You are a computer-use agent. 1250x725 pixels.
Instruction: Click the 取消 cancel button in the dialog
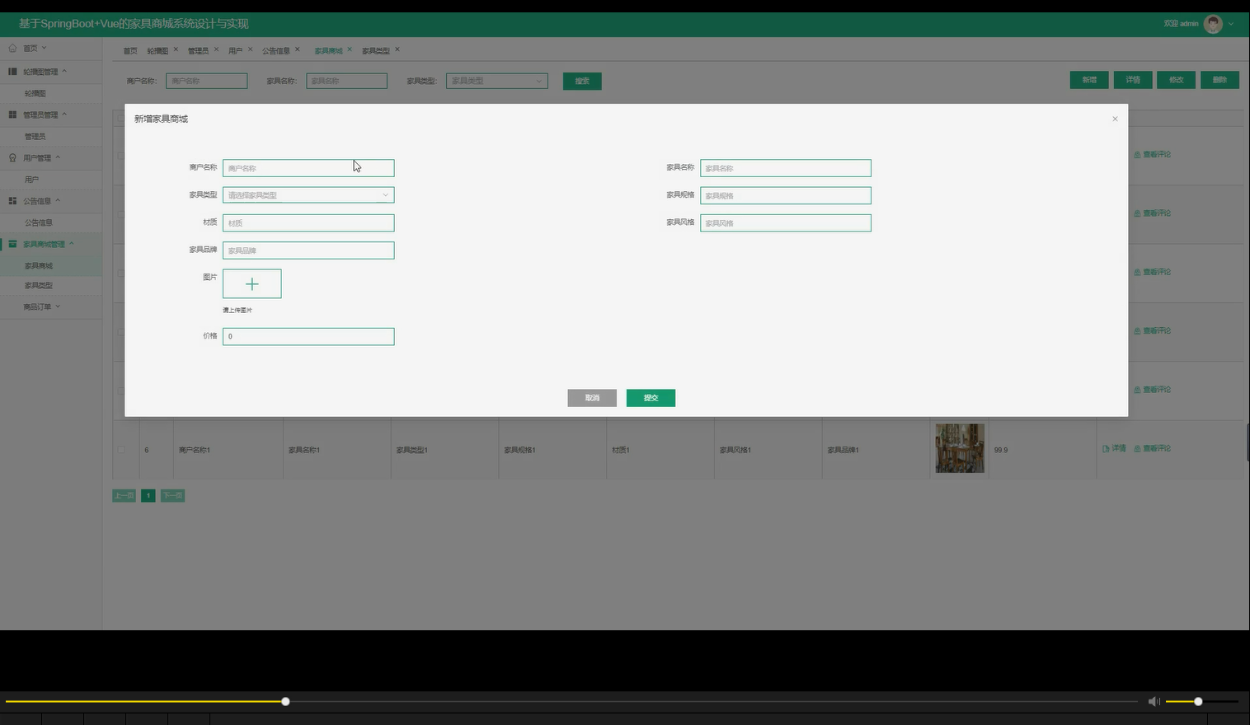tap(592, 398)
